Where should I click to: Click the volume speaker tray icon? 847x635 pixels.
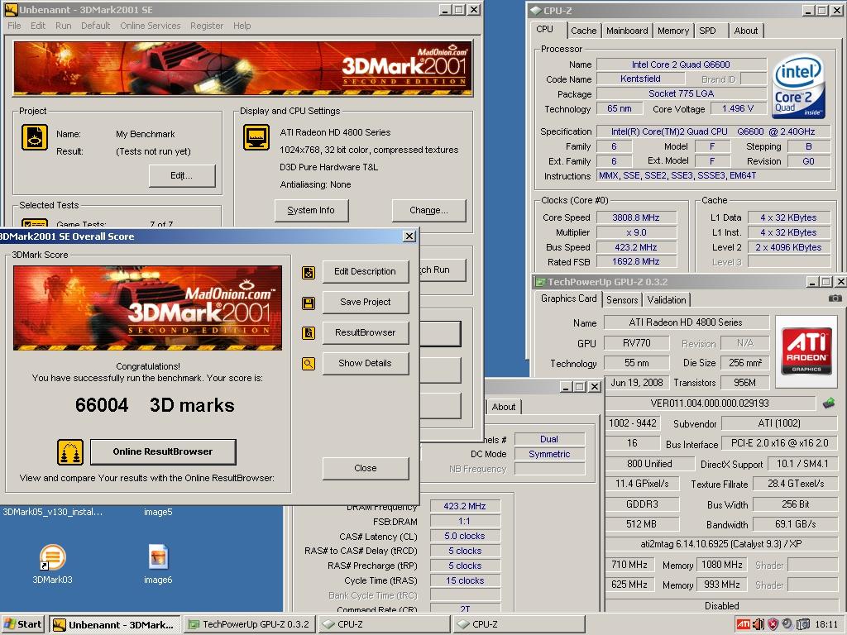(758, 624)
